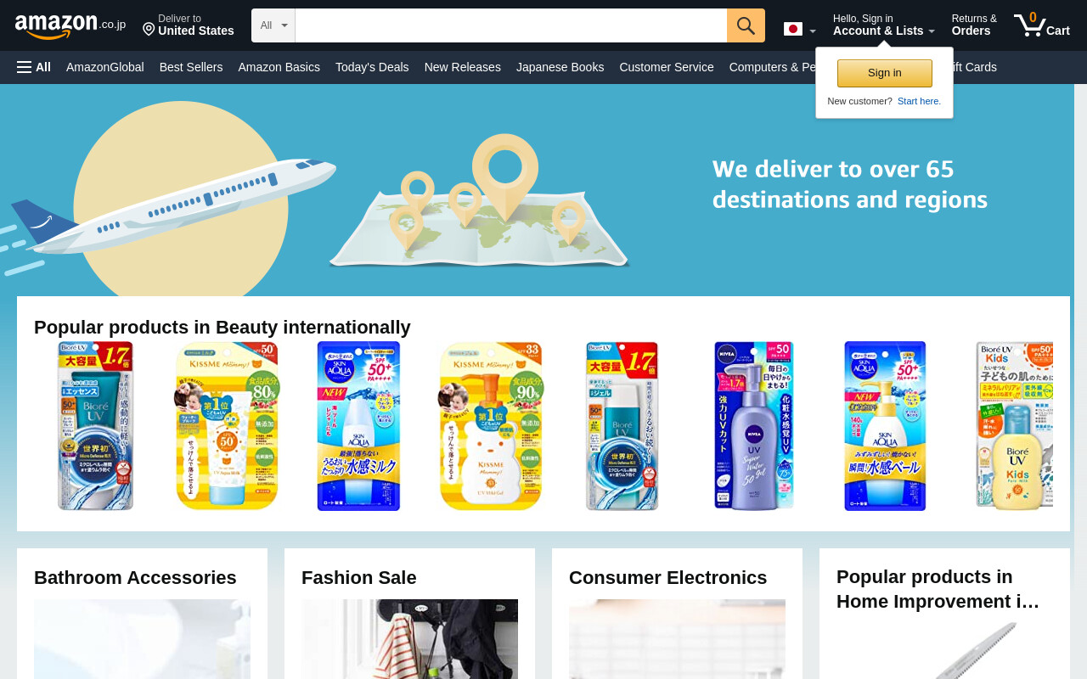Click the page vertical scrollbar
1087x679 pixels.
click(x=1080, y=382)
